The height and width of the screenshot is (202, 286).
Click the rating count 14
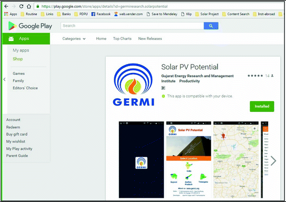(267, 76)
